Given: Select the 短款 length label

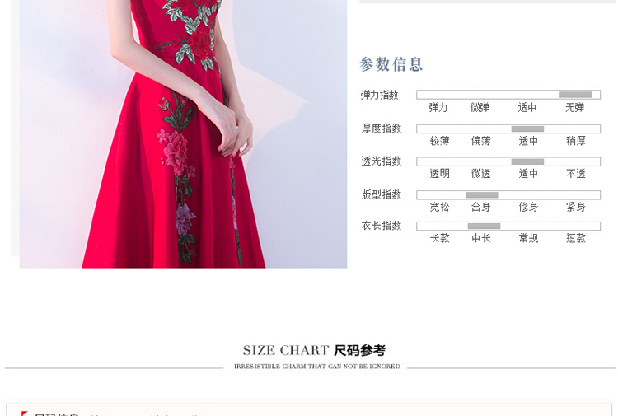Looking at the screenshot, I should (576, 238).
